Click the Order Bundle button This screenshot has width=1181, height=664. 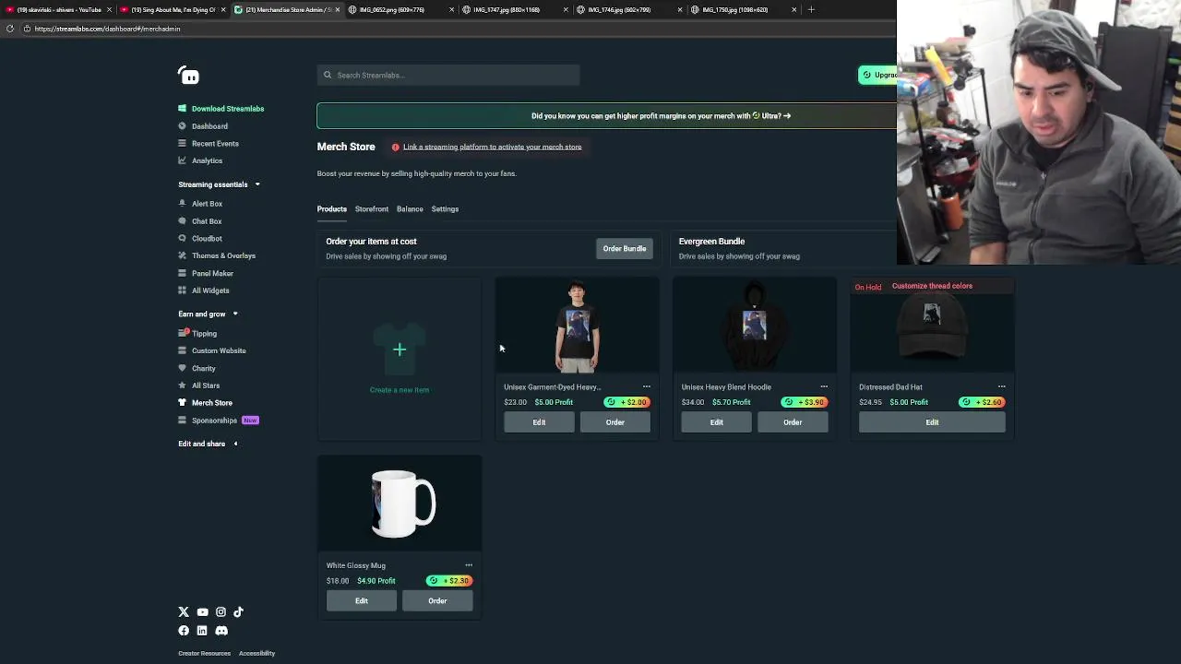coord(625,249)
